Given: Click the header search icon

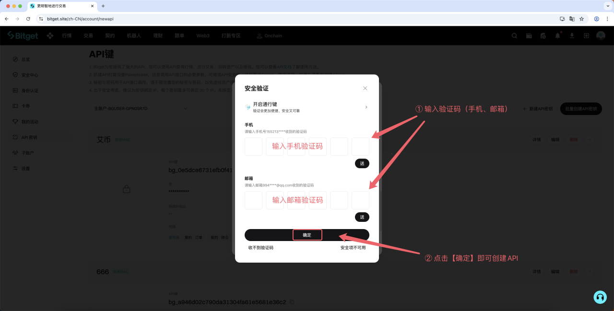Looking at the screenshot, I should pyautogui.click(x=514, y=36).
